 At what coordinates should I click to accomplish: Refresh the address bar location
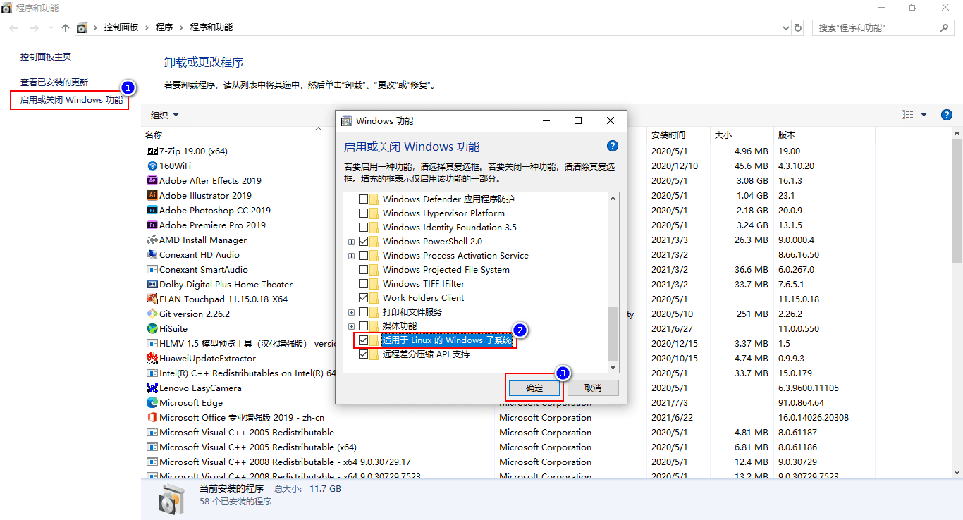point(798,27)
